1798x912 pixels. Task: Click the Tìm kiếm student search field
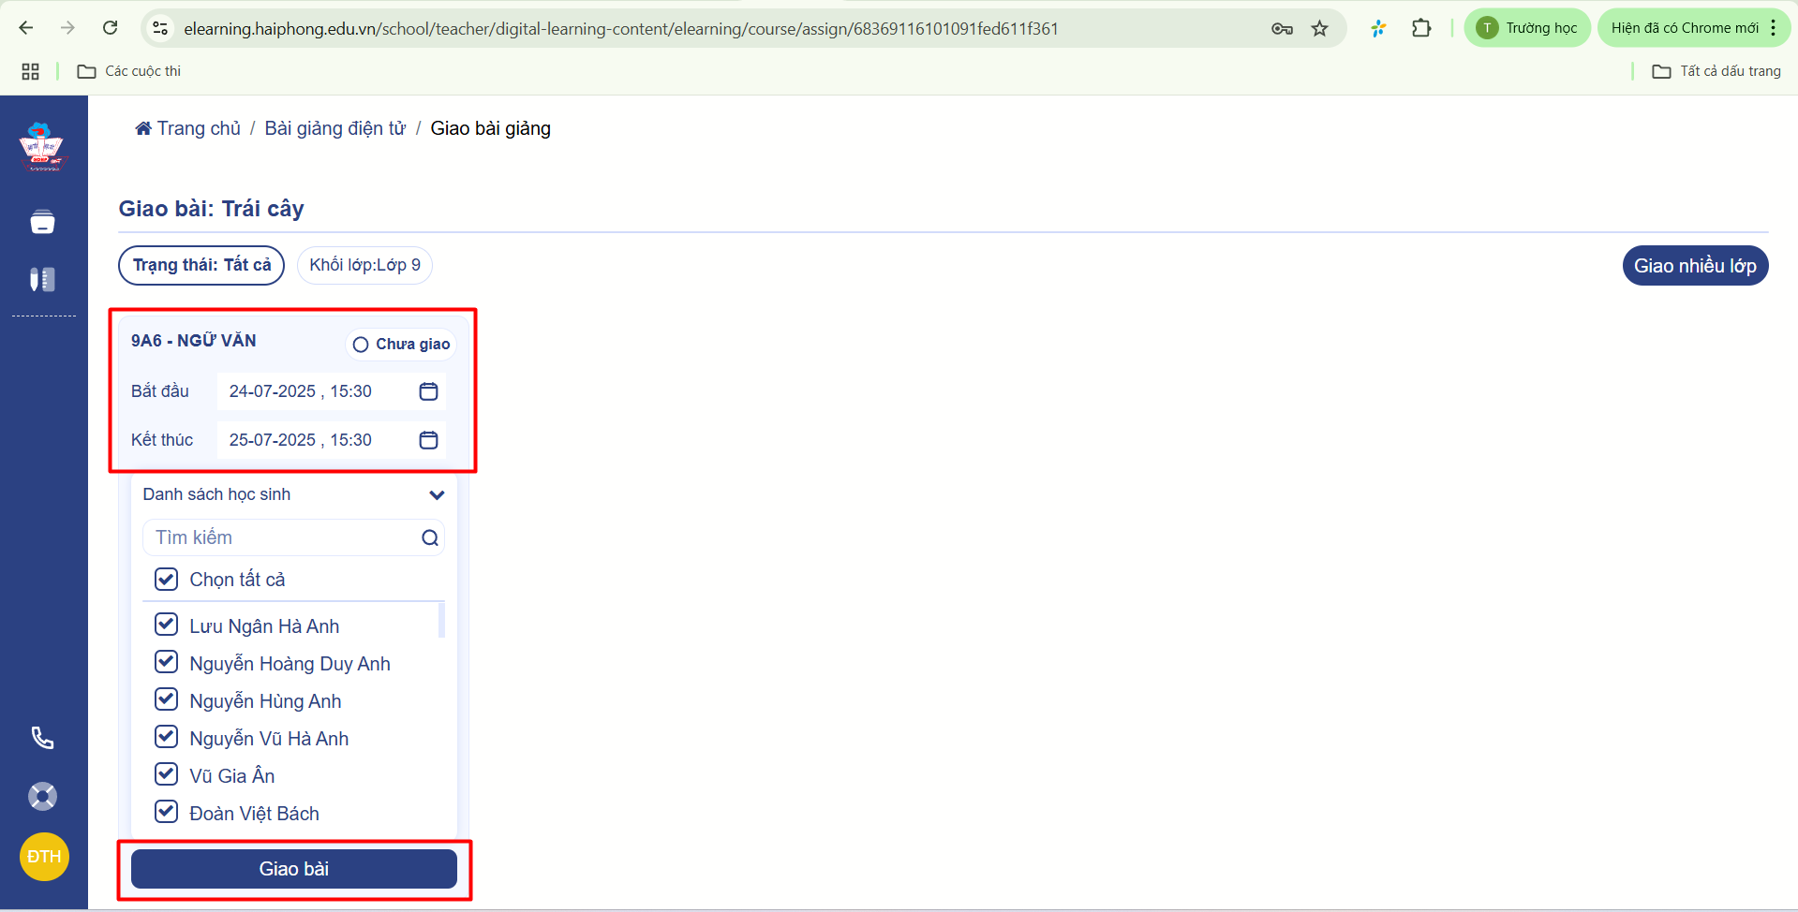pos(281,537)
